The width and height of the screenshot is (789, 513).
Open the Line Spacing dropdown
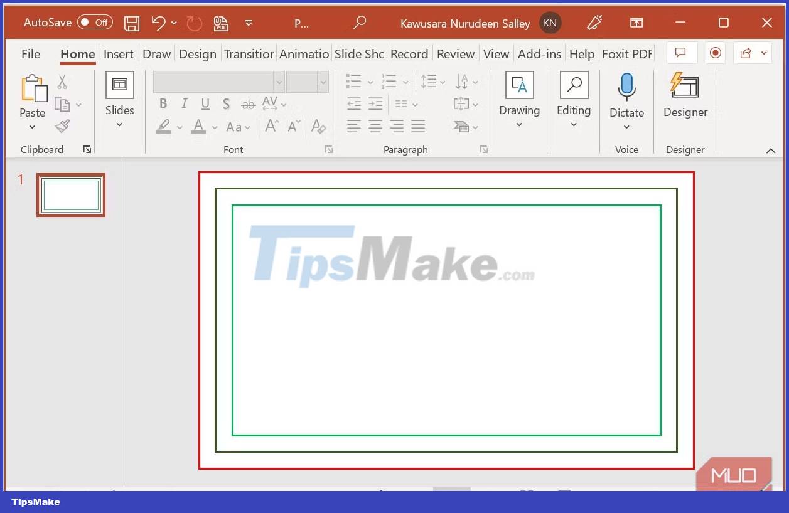pos(432,81)
